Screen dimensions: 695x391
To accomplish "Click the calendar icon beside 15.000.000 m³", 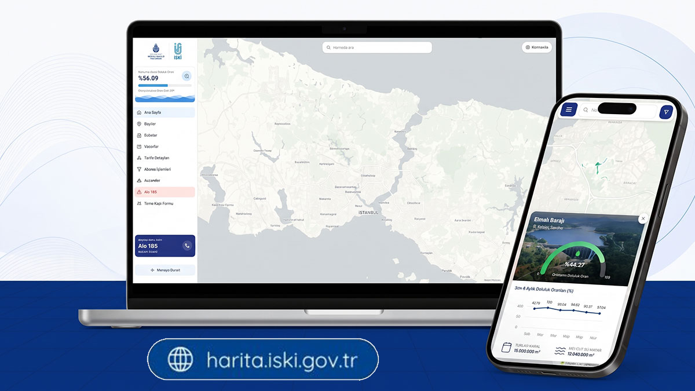I will point(506,348).
